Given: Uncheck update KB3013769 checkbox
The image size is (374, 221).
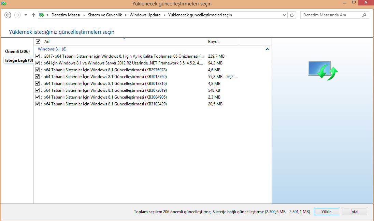Looking at the screenshot, I should coord(38,76).
